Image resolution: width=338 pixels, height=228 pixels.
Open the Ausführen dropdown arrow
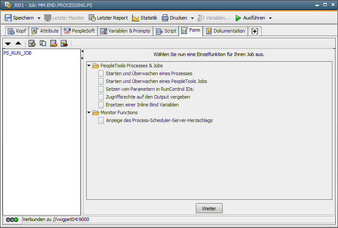[270, 18]
